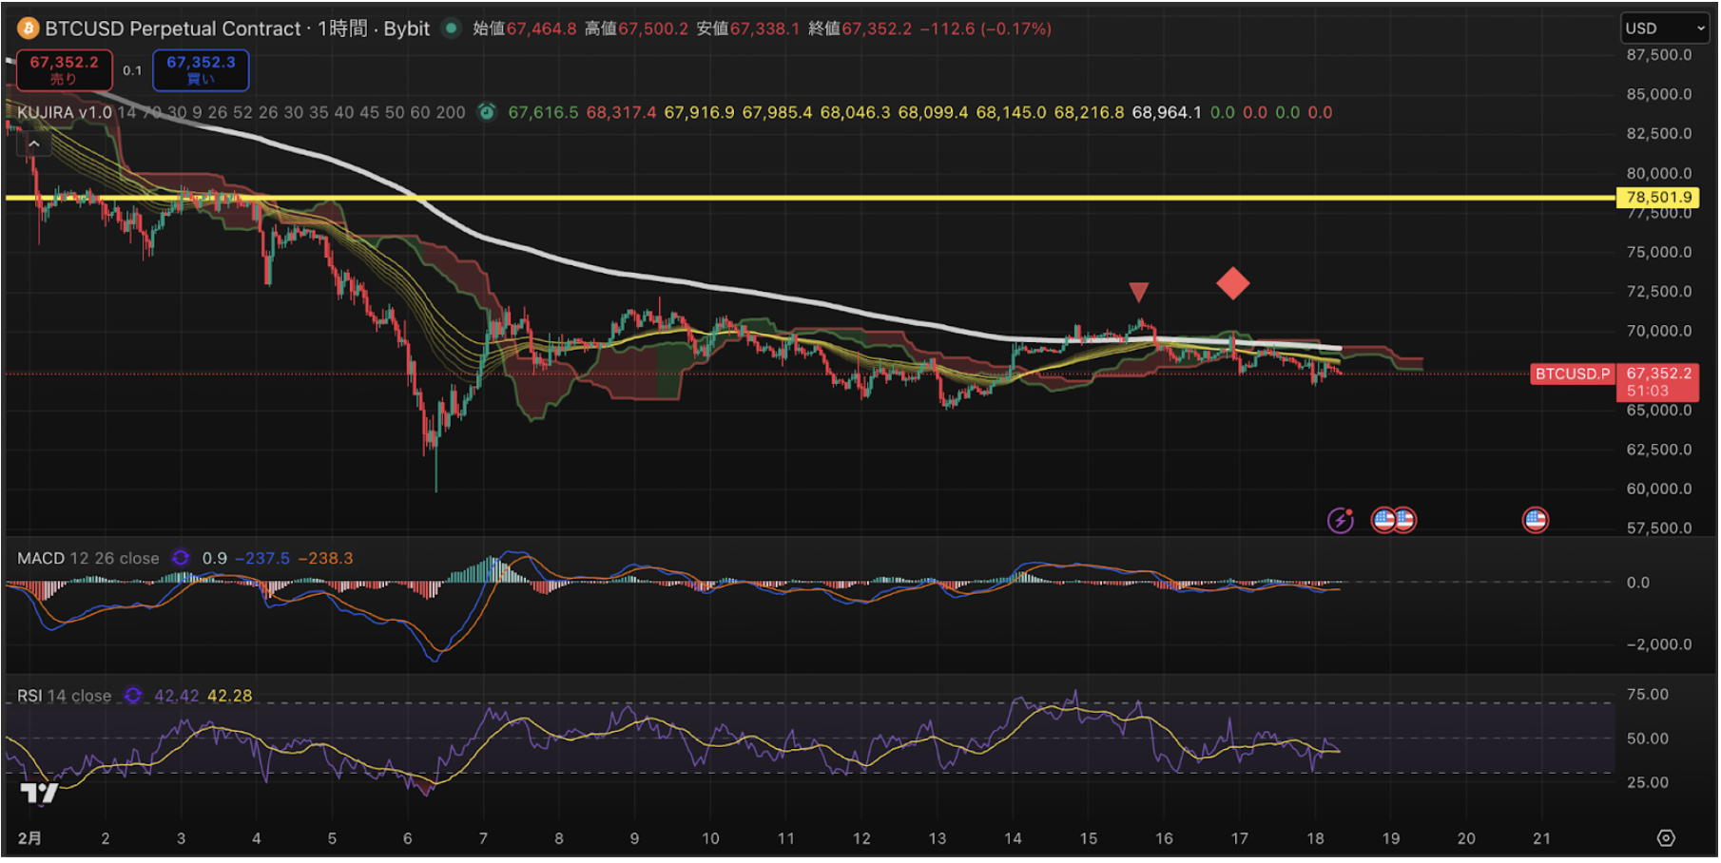Screen dimensions: 1721x863
Task: Open the USD currency dropdown
Action: tap(1664, 29)
